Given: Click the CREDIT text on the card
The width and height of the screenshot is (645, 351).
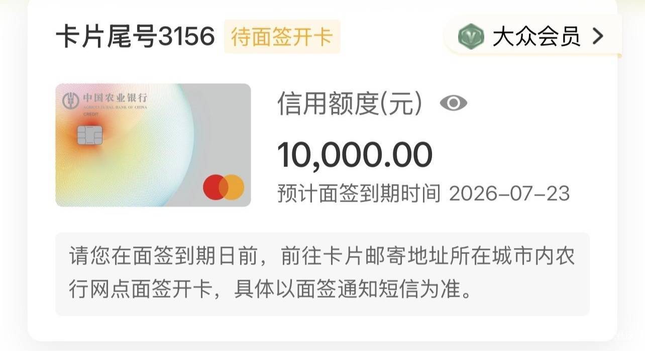Looking at the screenshot, I should click(91, 114).
